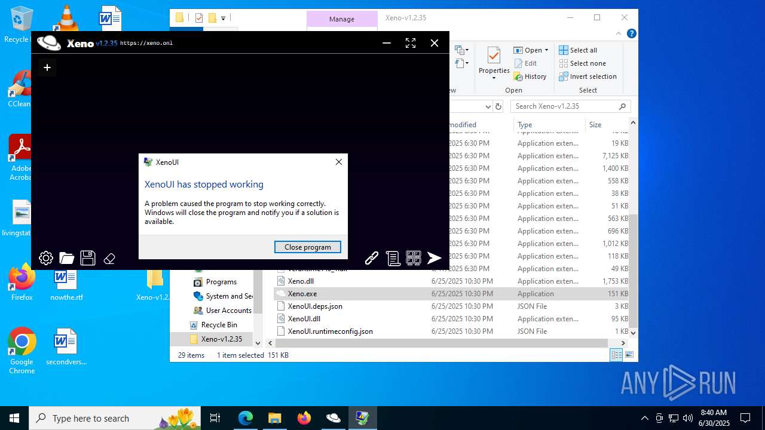This screenshot has height=430, width=765.
Task: Click Select none in Explorer ribbon
Action: 582,63
